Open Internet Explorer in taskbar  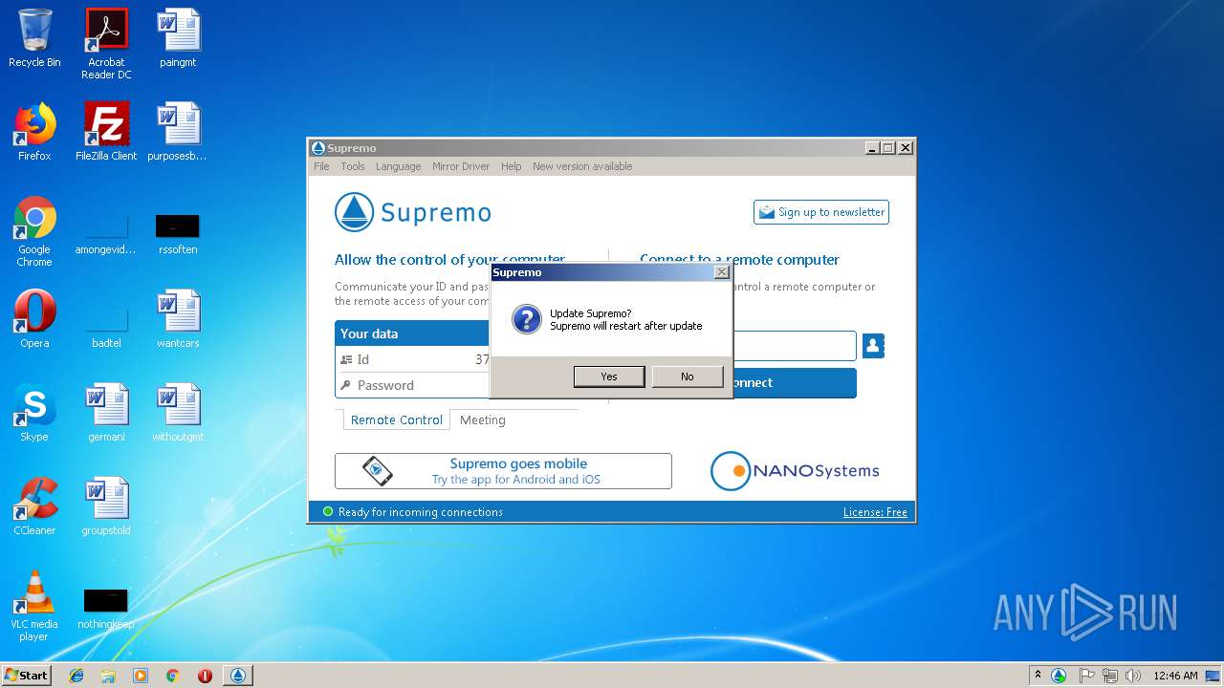tap(76, 676)
